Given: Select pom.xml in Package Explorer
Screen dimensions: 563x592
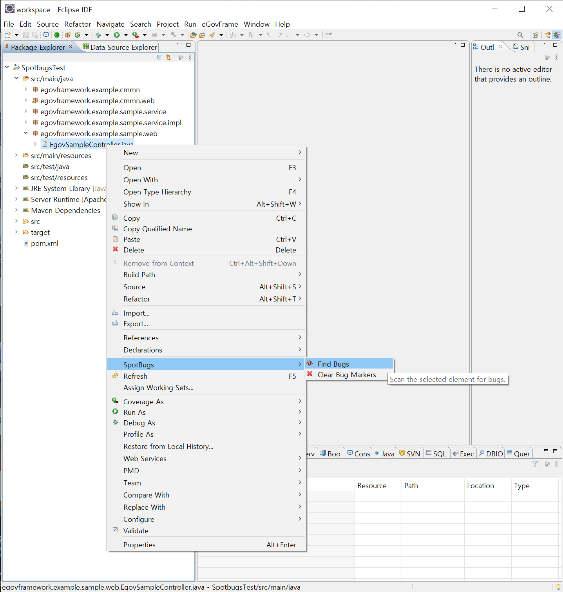Looking at the screenshot, I should [x=44, y=243].
